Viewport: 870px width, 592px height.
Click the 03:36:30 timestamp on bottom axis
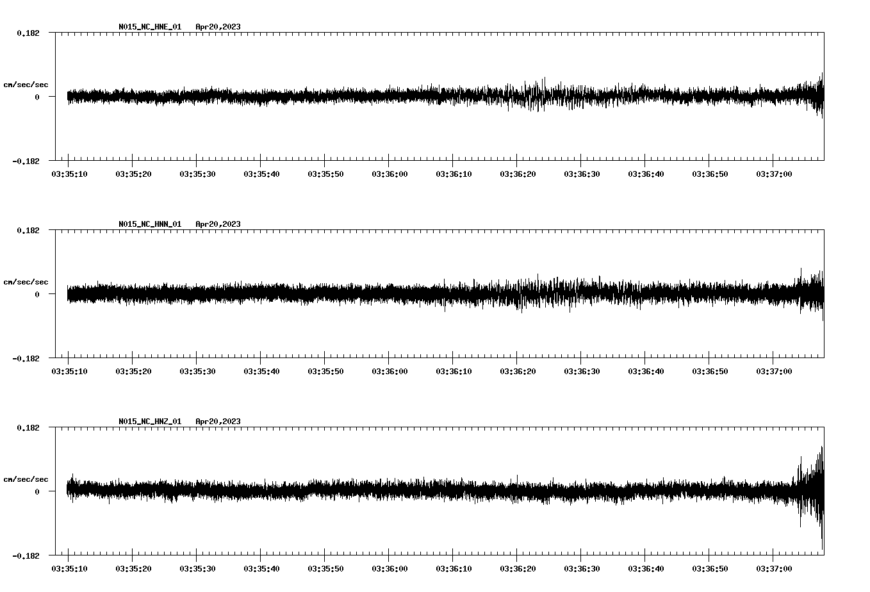click(580, 568)
